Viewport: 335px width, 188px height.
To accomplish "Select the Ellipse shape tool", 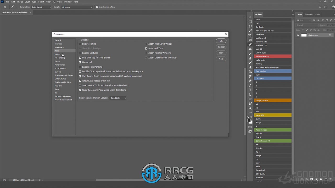I will (250, 99).
